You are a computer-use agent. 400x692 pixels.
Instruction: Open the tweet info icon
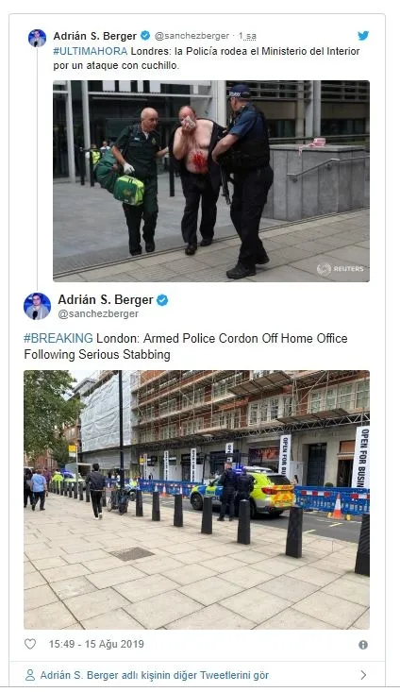[x=363, y=645]
